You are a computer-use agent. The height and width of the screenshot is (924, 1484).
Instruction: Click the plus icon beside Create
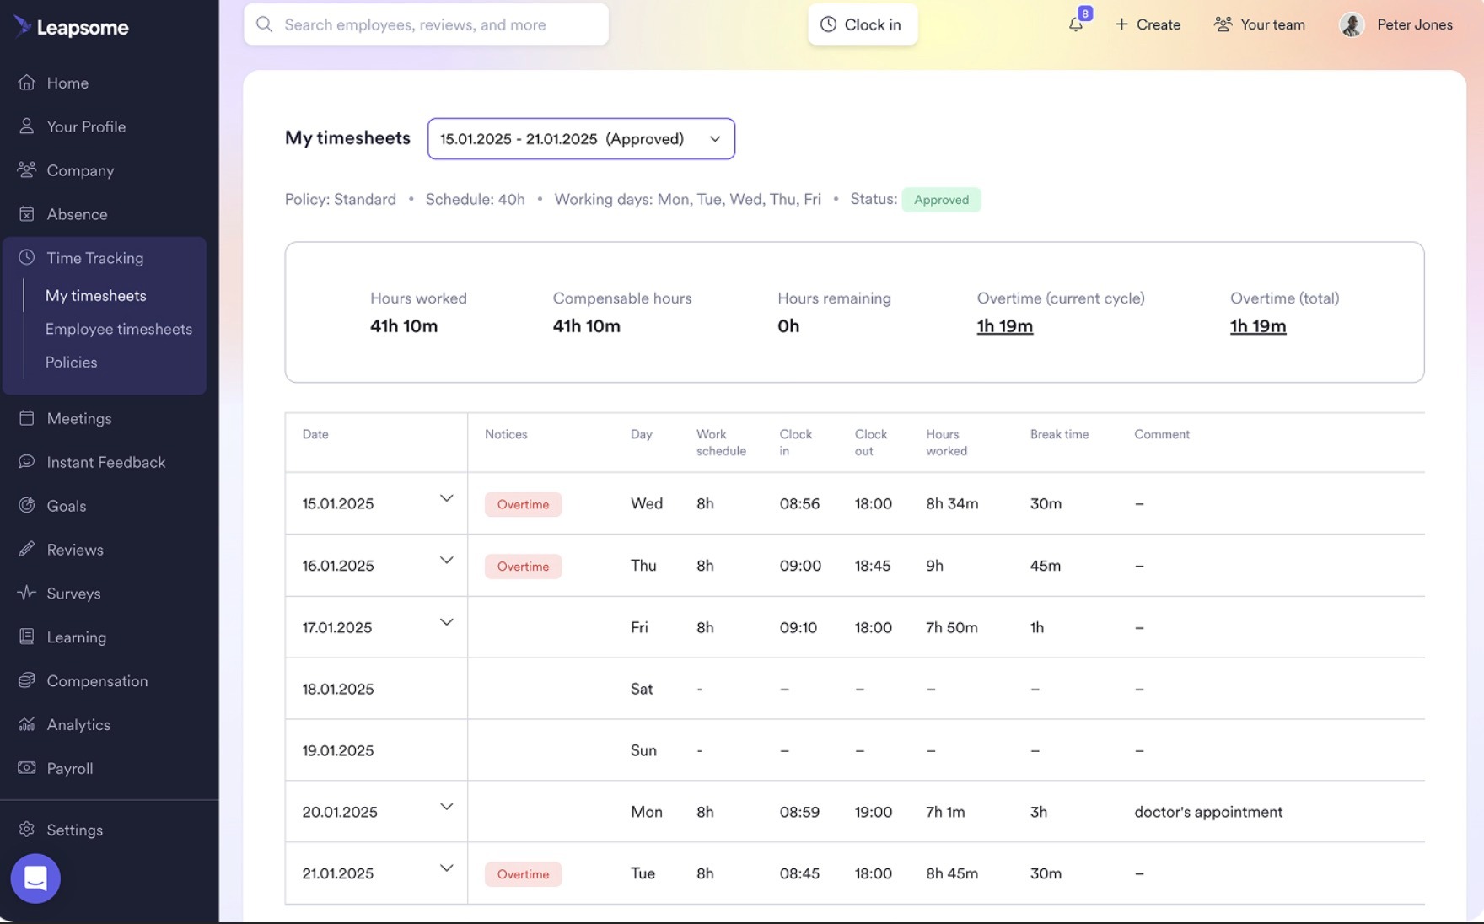tap(1121, 24)
